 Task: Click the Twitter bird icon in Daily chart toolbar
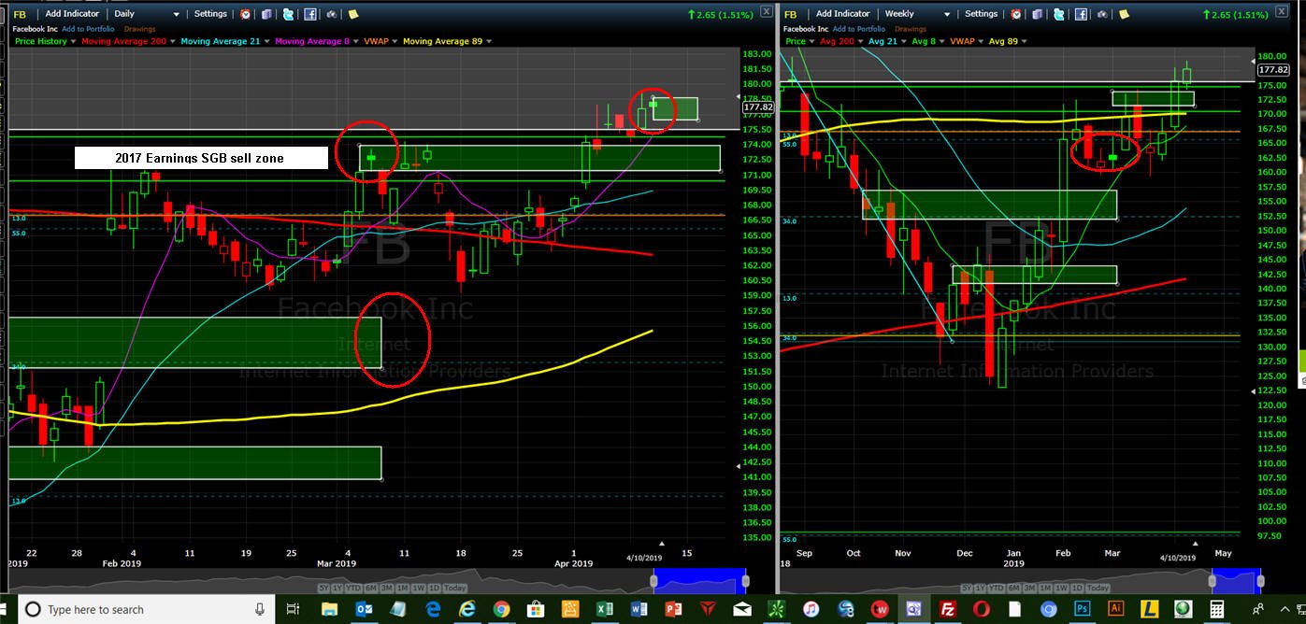pyautogui.click(x=288, y=14)
